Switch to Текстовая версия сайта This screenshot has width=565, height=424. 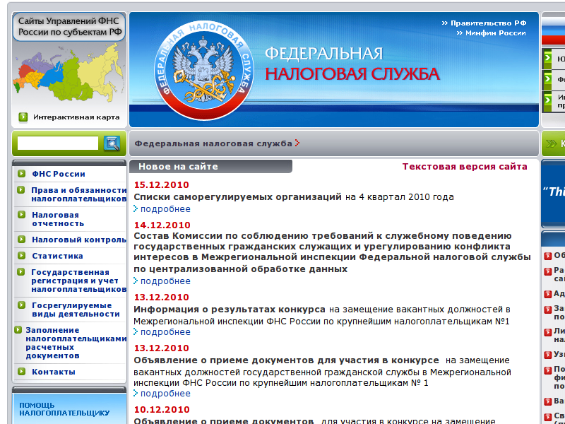point(465,167)
